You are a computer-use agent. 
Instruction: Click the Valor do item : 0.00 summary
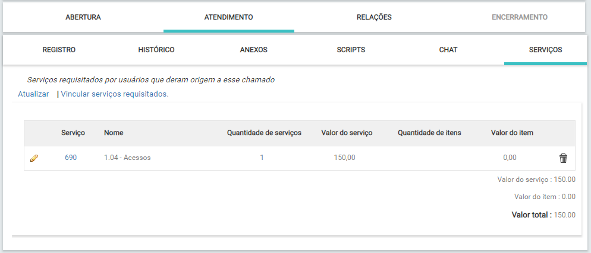coord(545,196)
